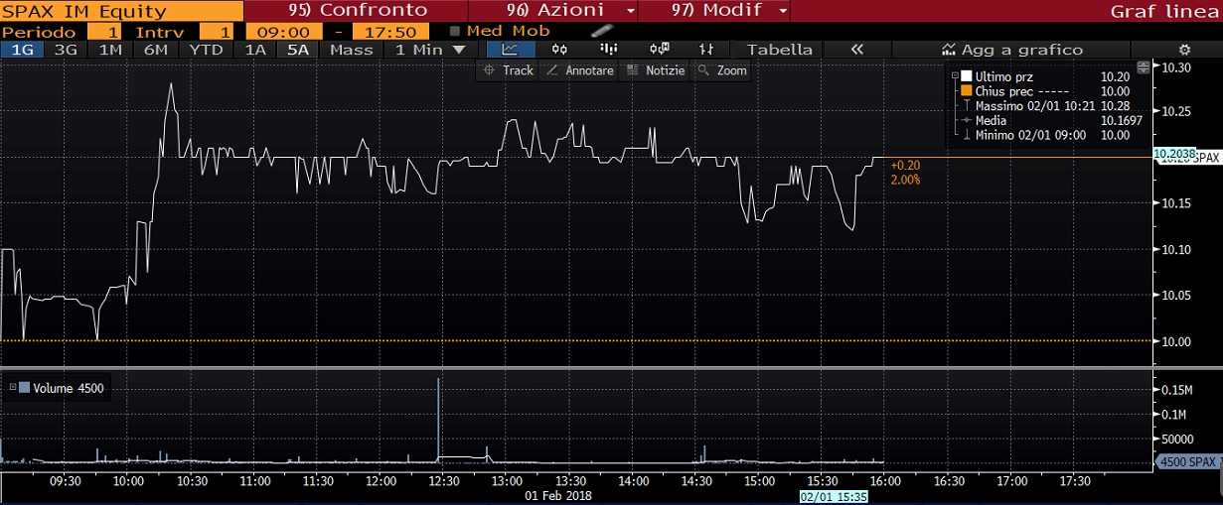Select the 5A period tab
Image resolution: width=1223 pixels, height=505 pixels.
pos(297,49)
